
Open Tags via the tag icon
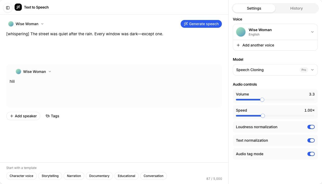tap(48, 116)
